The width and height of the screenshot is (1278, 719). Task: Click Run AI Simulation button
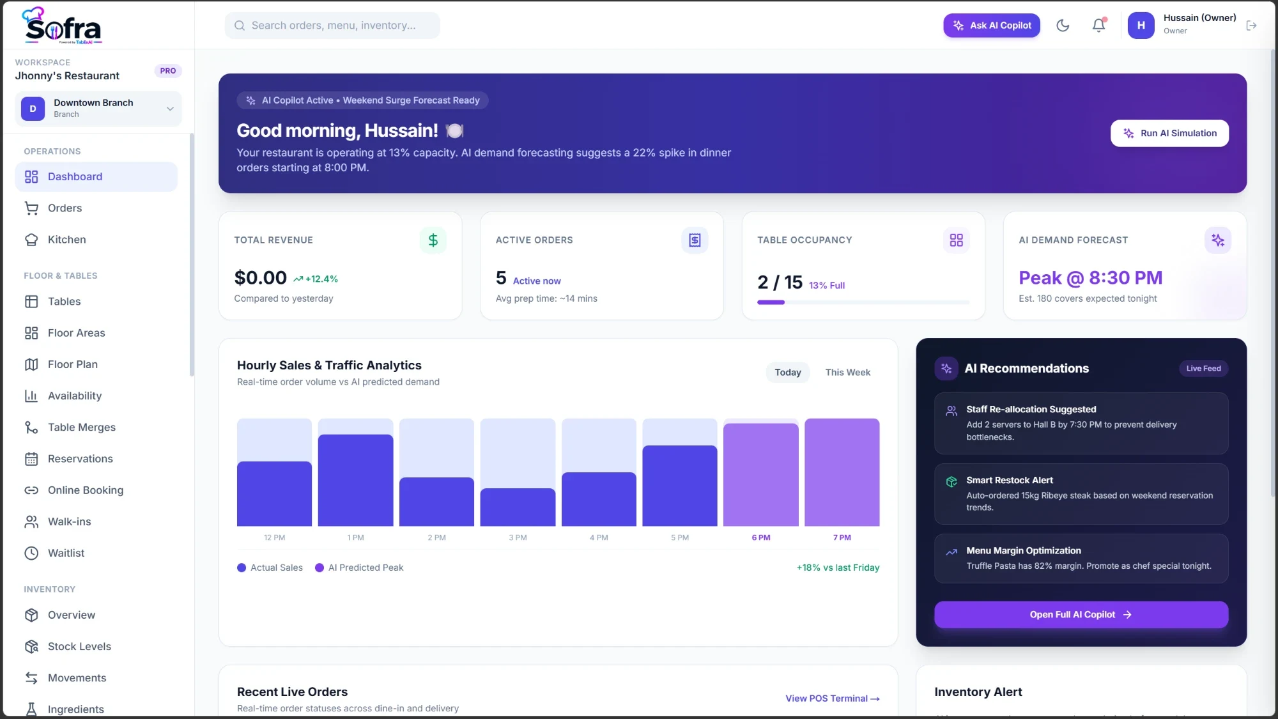(x=1169, y=133)
